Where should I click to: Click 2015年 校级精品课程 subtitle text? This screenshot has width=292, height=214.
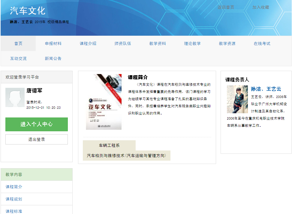[52, 22]
